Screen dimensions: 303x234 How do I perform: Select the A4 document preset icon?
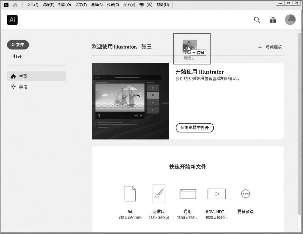point(130,193)
